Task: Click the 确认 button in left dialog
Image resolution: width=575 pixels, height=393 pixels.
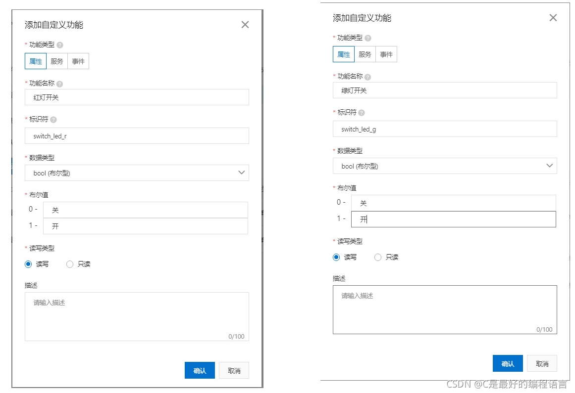Action: (x=200, y=370)
